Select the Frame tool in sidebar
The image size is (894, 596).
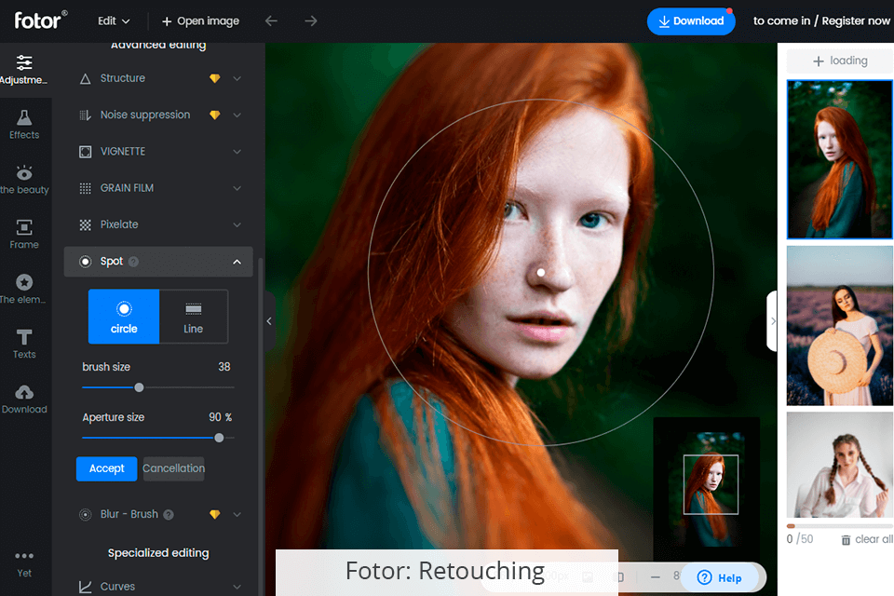pos(24,234)
